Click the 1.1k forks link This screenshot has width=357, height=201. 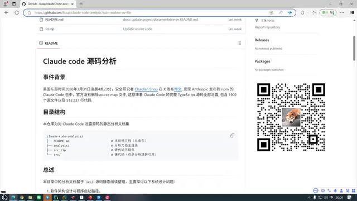tap(268, 20)
